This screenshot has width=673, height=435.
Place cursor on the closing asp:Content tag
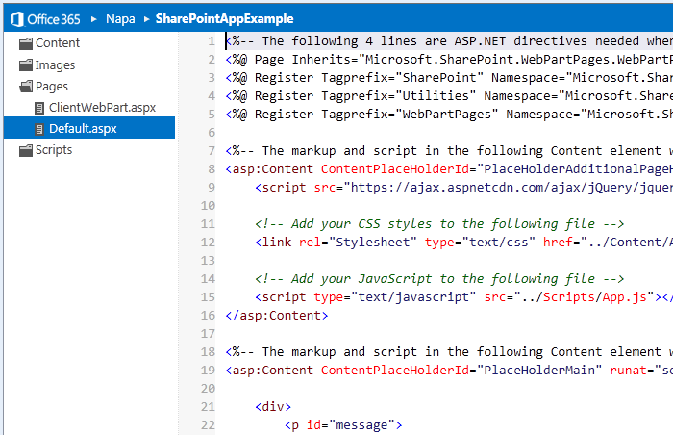[277, 316]
